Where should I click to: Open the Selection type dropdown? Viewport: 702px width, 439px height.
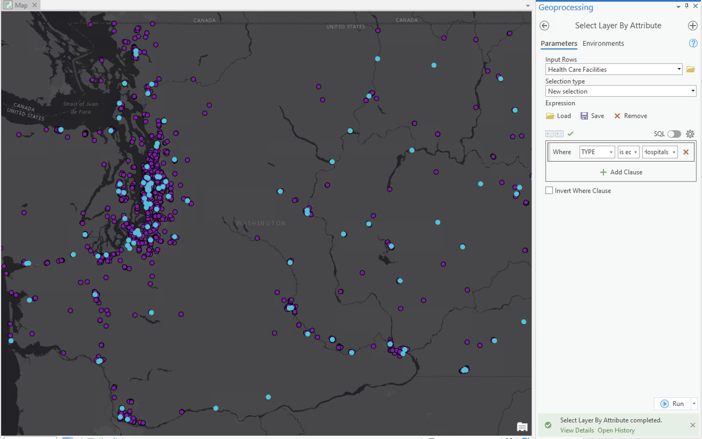click(693, 91)
